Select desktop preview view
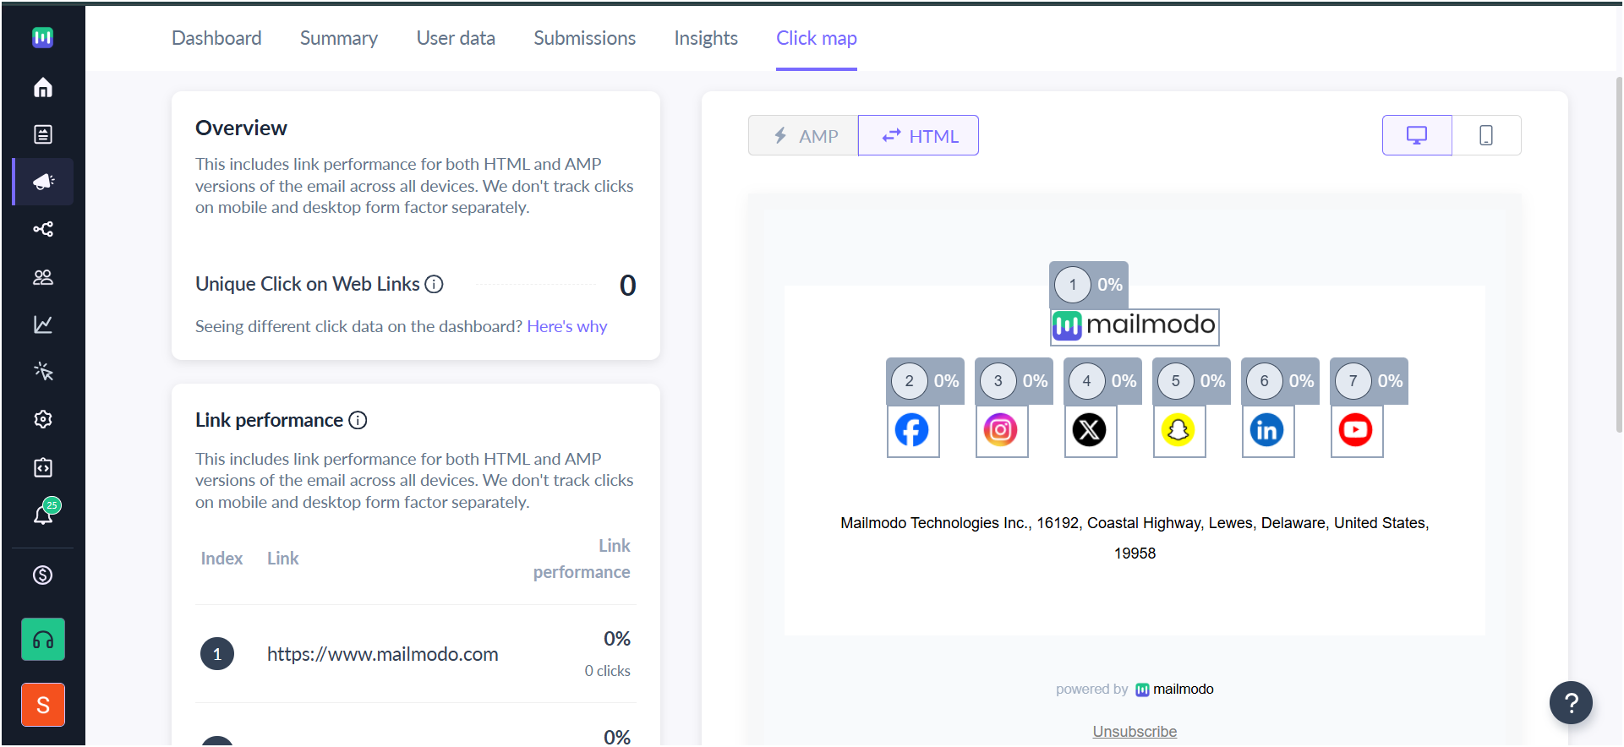1624x747 pixels. click(1417, 135)
